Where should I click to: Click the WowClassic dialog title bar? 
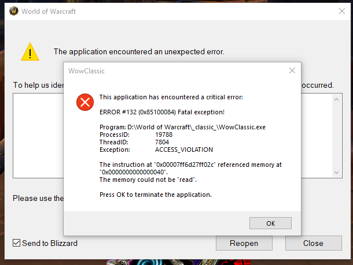pyautogui.click(x=174, y=70)
